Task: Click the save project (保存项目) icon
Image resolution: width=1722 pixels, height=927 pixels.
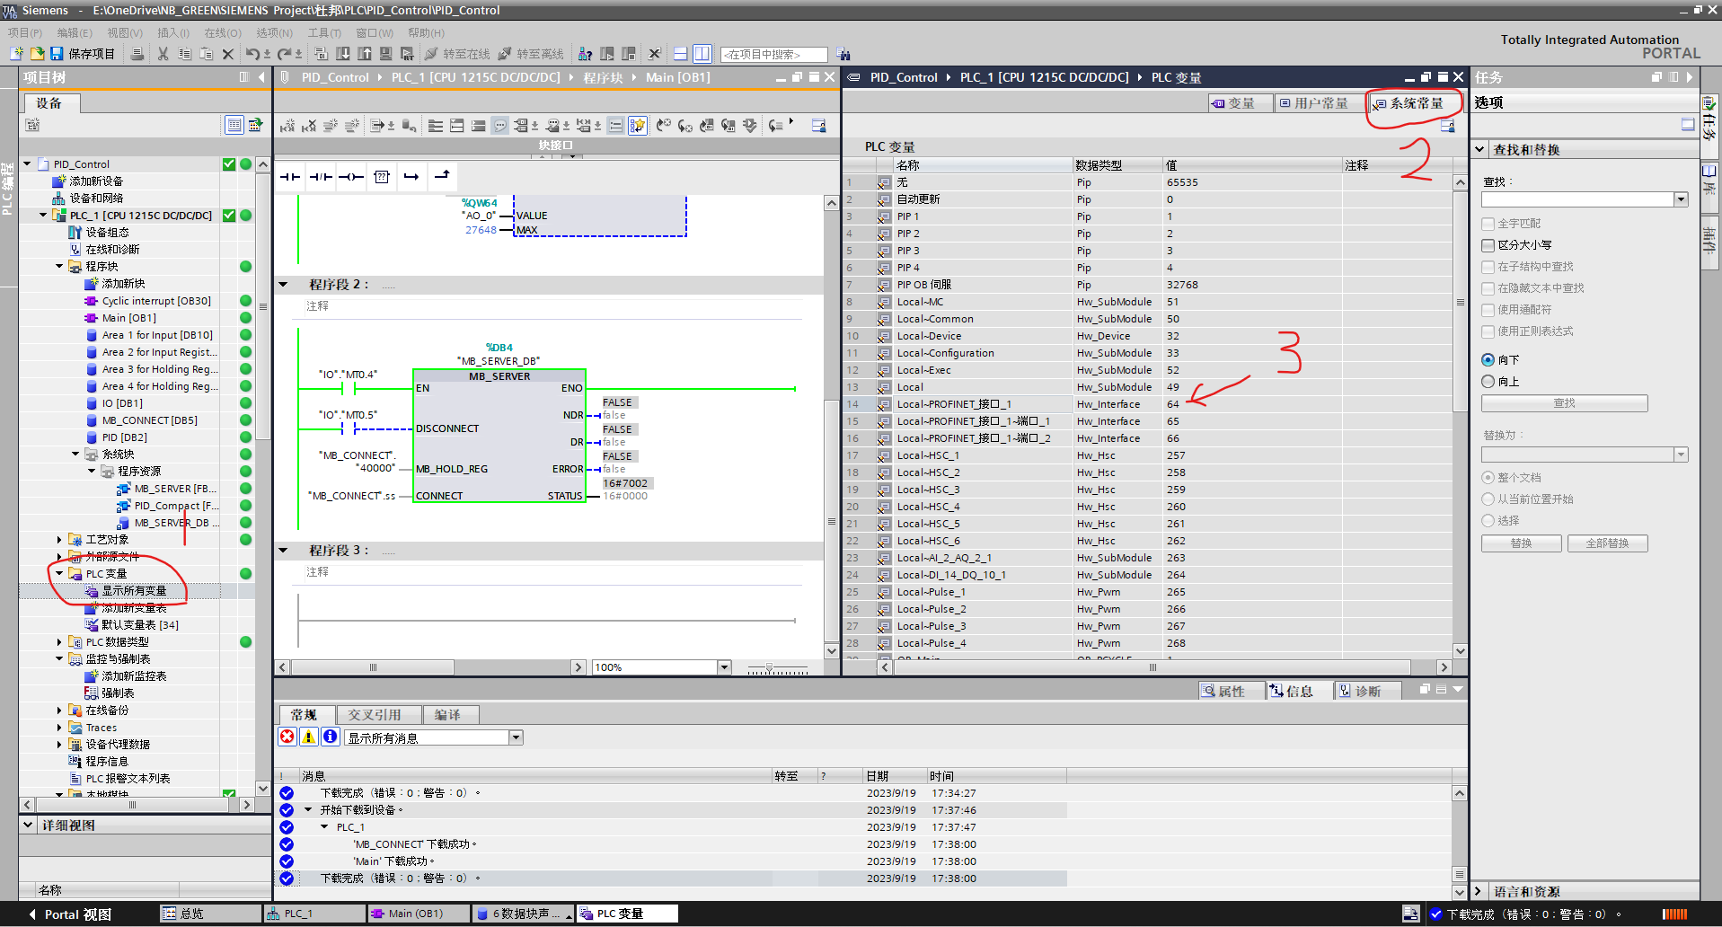Action: [57, 54]
